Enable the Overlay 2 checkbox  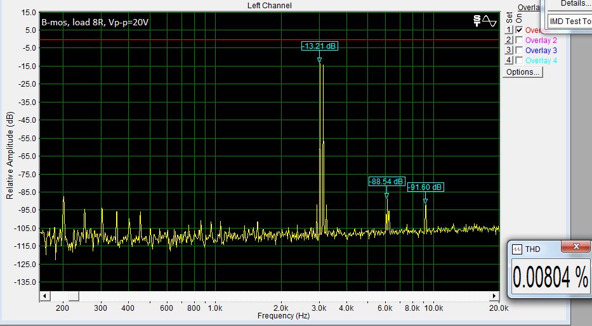(520, 40)
